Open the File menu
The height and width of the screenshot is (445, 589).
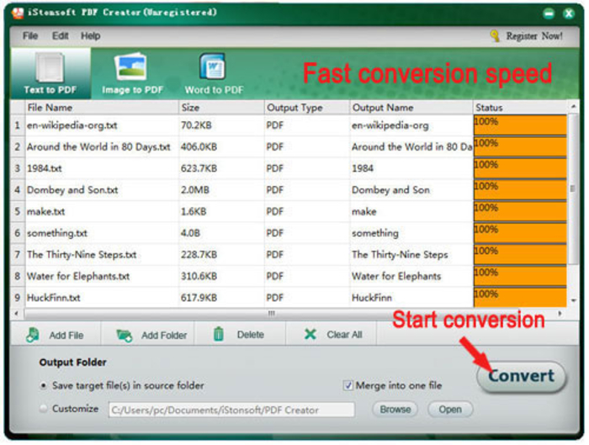pos(30,36)
